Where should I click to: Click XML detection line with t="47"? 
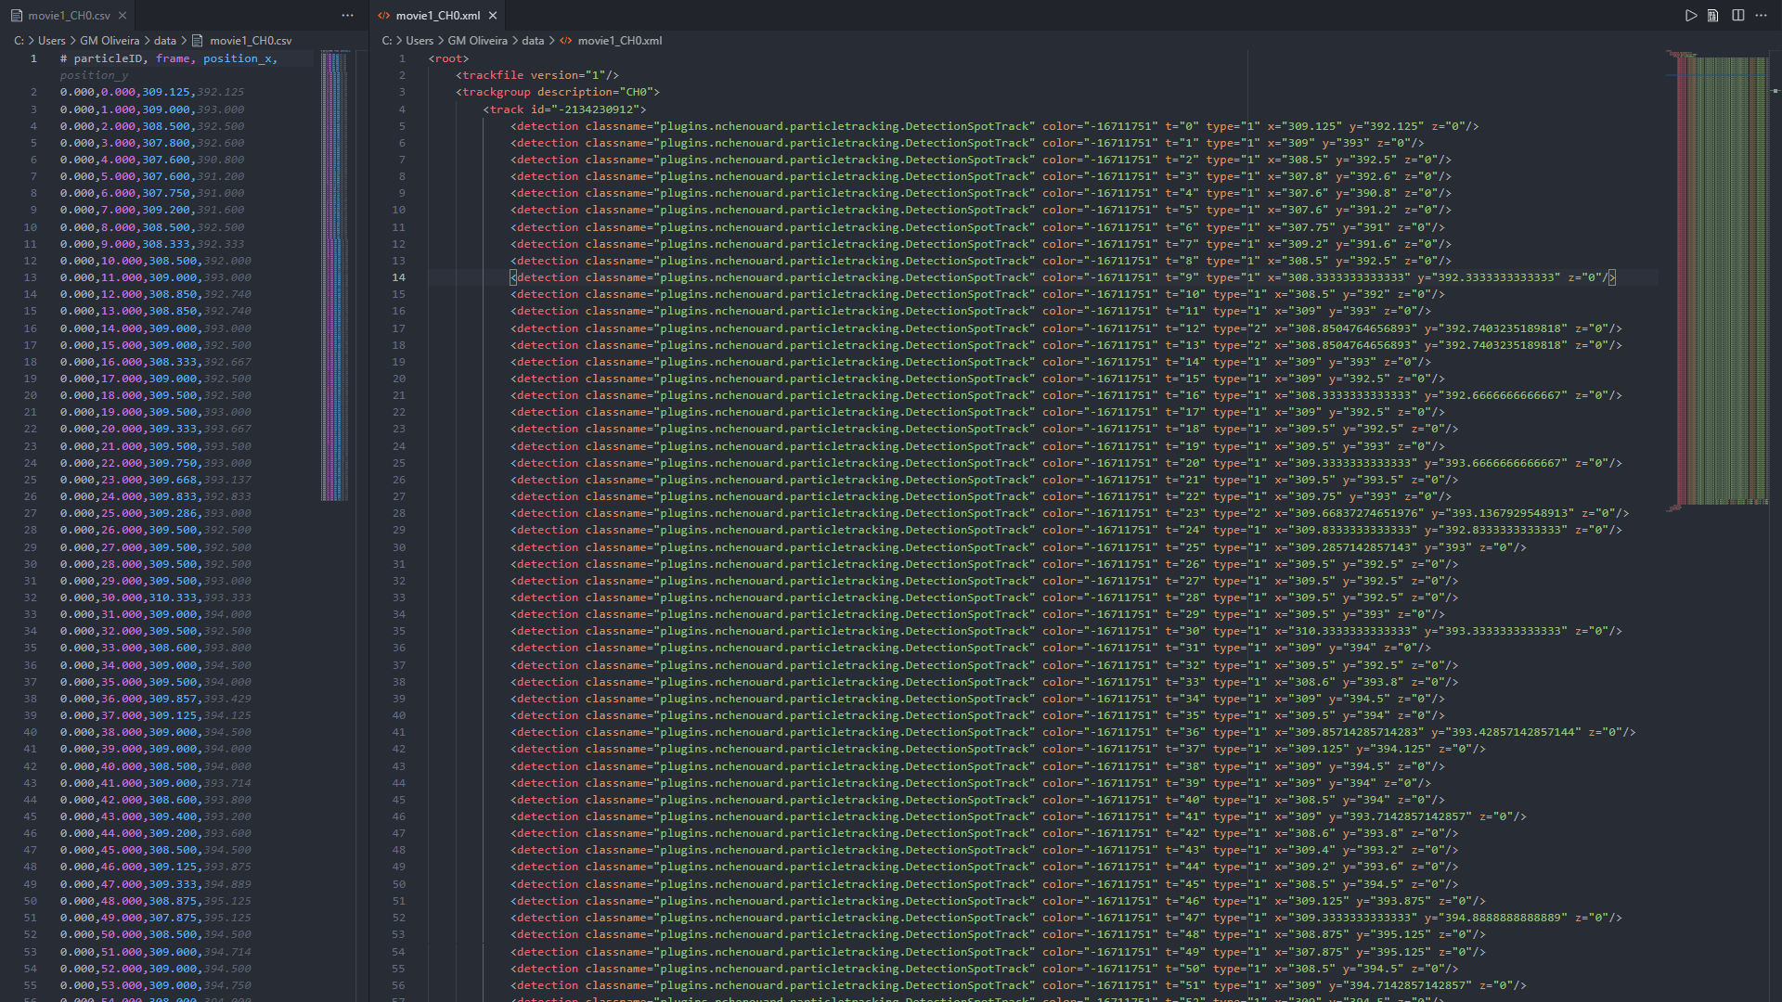tap(1065, 918)
